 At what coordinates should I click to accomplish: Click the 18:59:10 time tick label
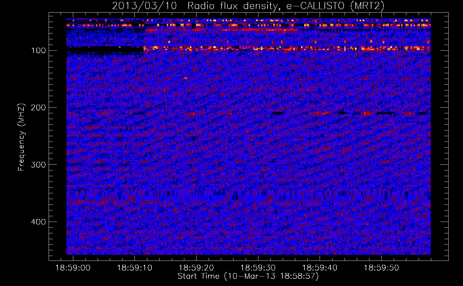coord(134,268)
